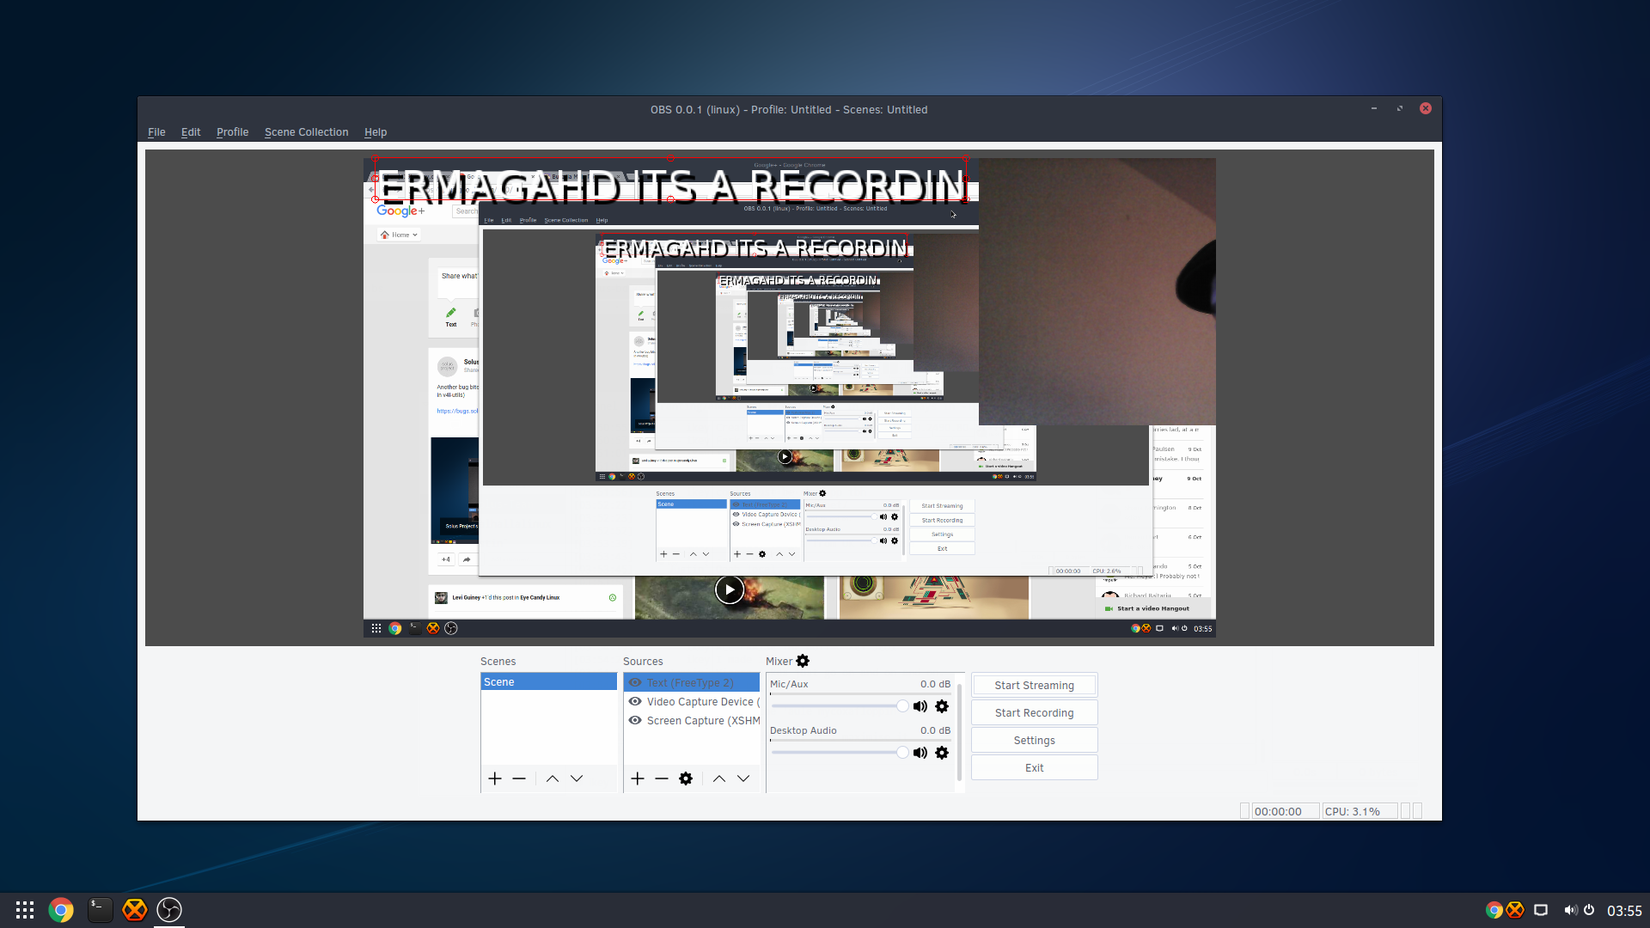Open Mixer settings gear next to Mixer label
This screenshot has width=1650, height=928.
tap(803, 661)
